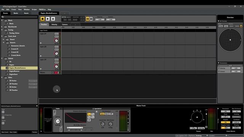Collapse the Music folder

click(x=2, y=20)
